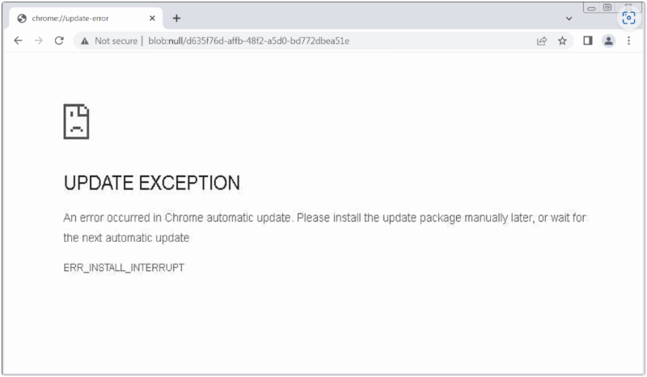This screenshot has height=377, width=647.
Task: Share this page via share icon
Action: pos(541,40)
